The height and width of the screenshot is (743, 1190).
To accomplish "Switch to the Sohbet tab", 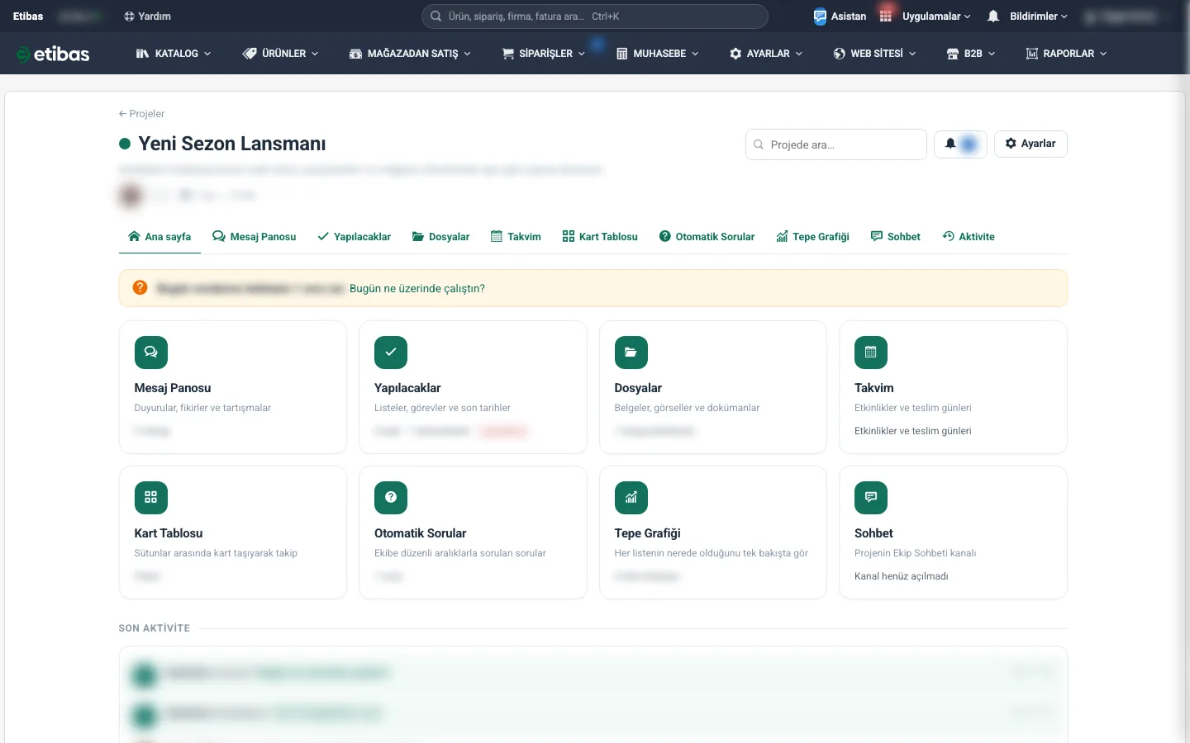I will (896, 237).
